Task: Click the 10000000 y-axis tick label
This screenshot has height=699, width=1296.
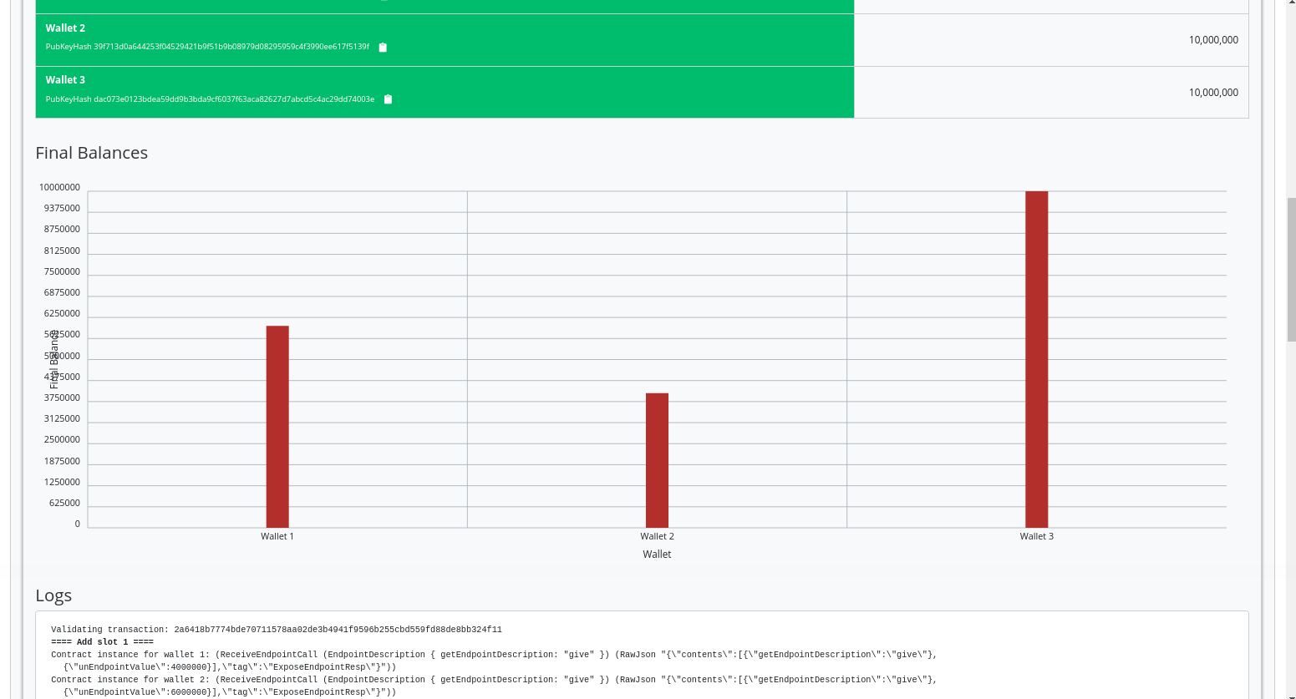Action: (59, 187)
